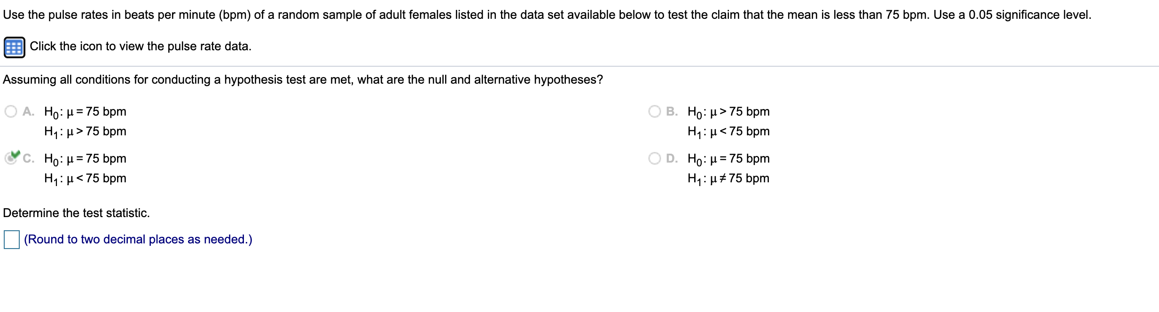Click the H0: μ = 75 bpm text in option D
Image resolution: width=1159 pixels, height=312 pixels.
728,159
